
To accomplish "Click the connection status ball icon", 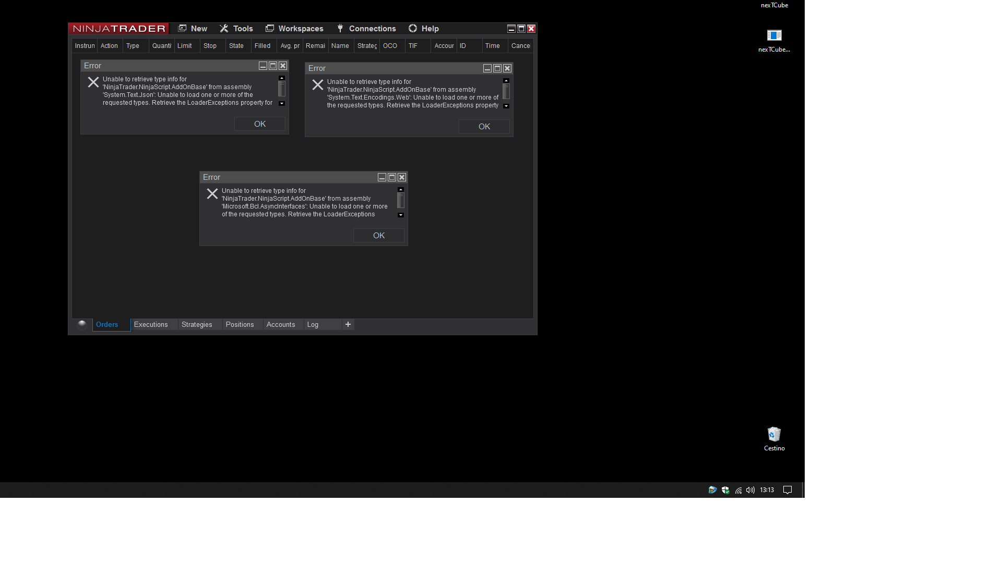I will coord(82,325).
